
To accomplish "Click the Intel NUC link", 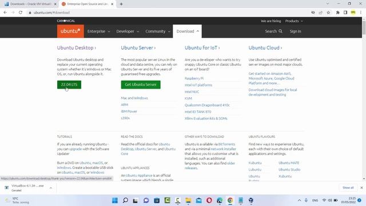I will [192, 92].
